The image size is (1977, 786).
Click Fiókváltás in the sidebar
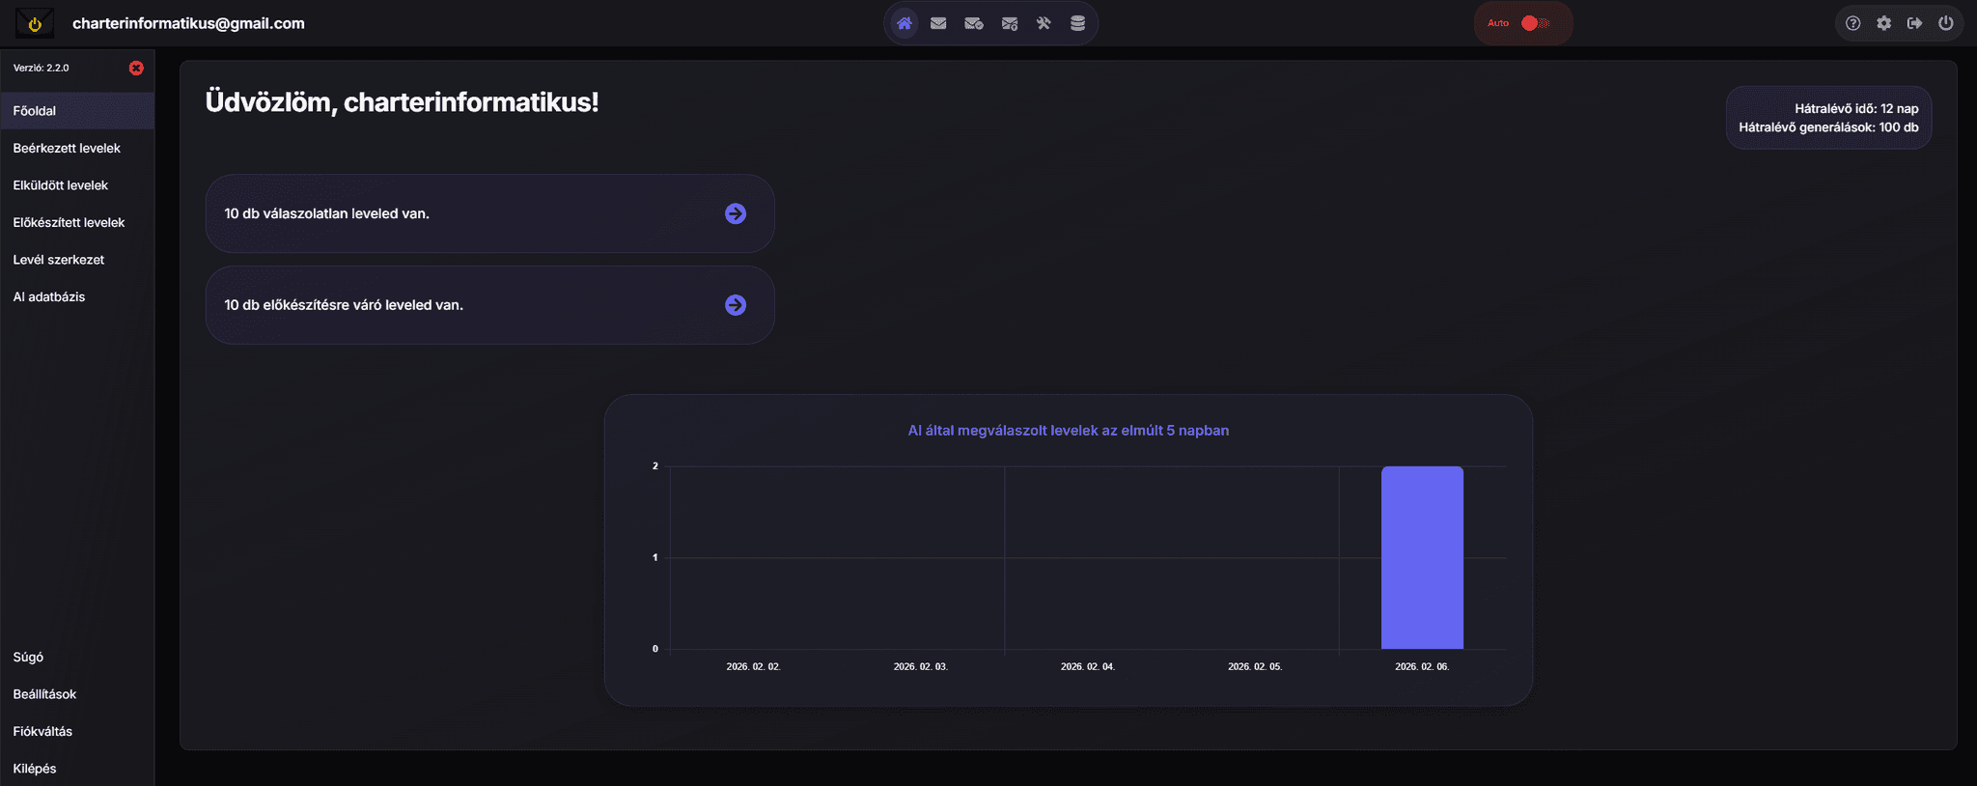click(42, 731)
